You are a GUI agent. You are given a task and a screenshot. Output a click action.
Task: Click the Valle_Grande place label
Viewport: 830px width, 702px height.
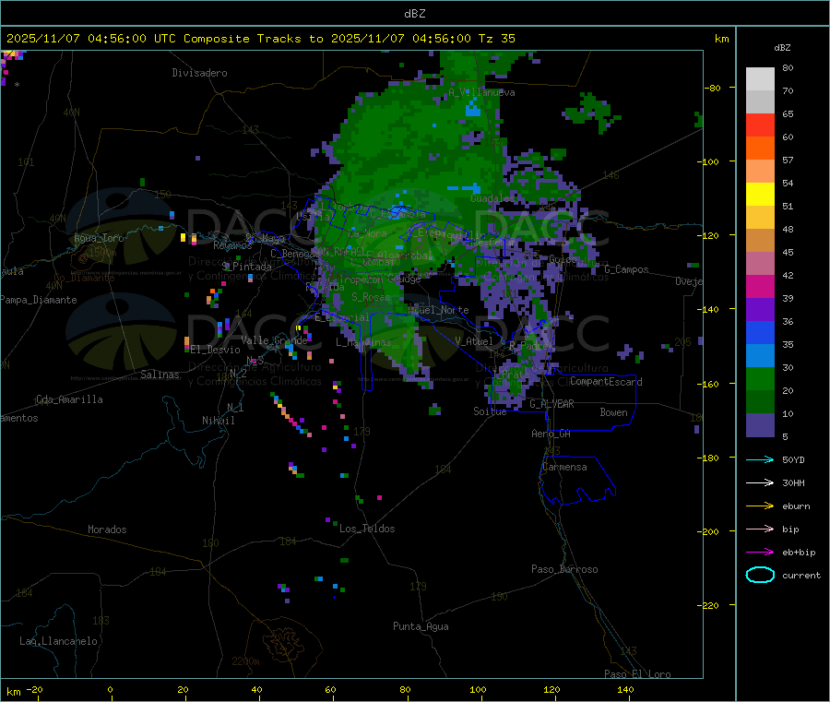coord(274,340)
